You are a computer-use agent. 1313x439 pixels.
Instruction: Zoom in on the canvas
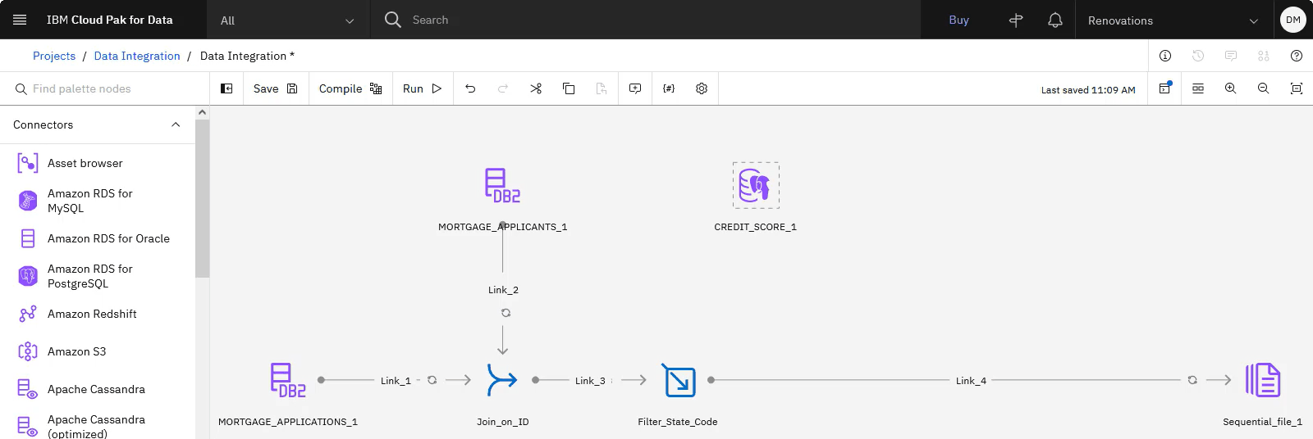tap(1230, 88)
